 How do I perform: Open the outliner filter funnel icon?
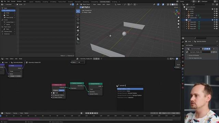213,4
